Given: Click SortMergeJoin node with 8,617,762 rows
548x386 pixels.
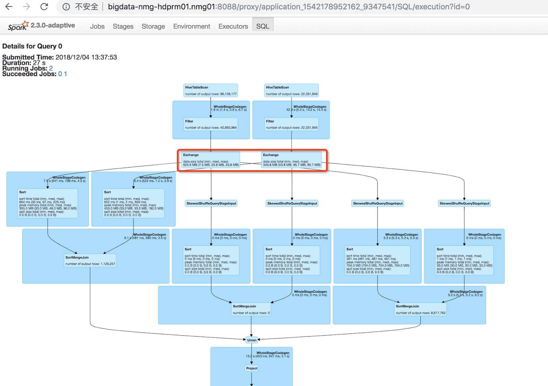Looking at the screenshot, I should (421, 310).
